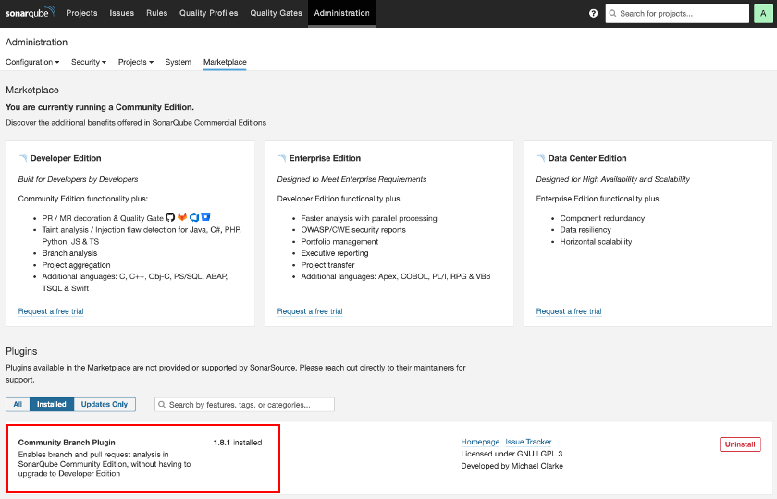This screenshot has height=499, width=777.
Task: Click the Project aggregation item
Action: (76, 265)
